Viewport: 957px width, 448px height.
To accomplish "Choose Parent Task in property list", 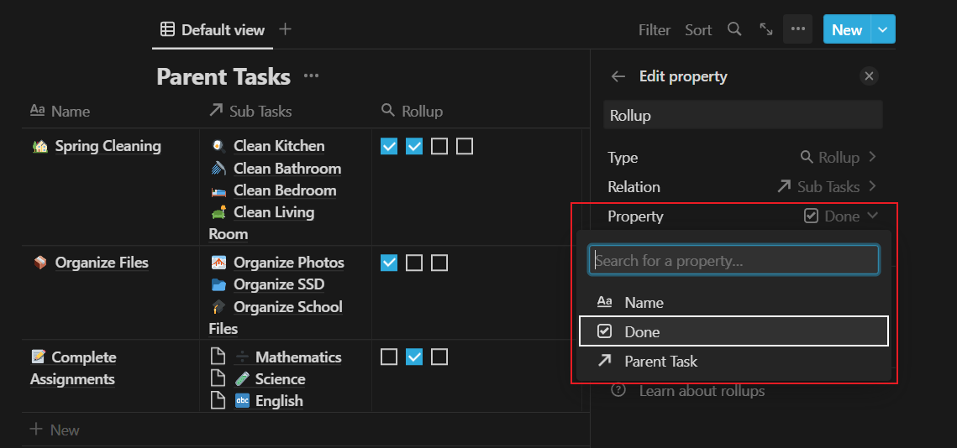I will (x=733, y=361).
